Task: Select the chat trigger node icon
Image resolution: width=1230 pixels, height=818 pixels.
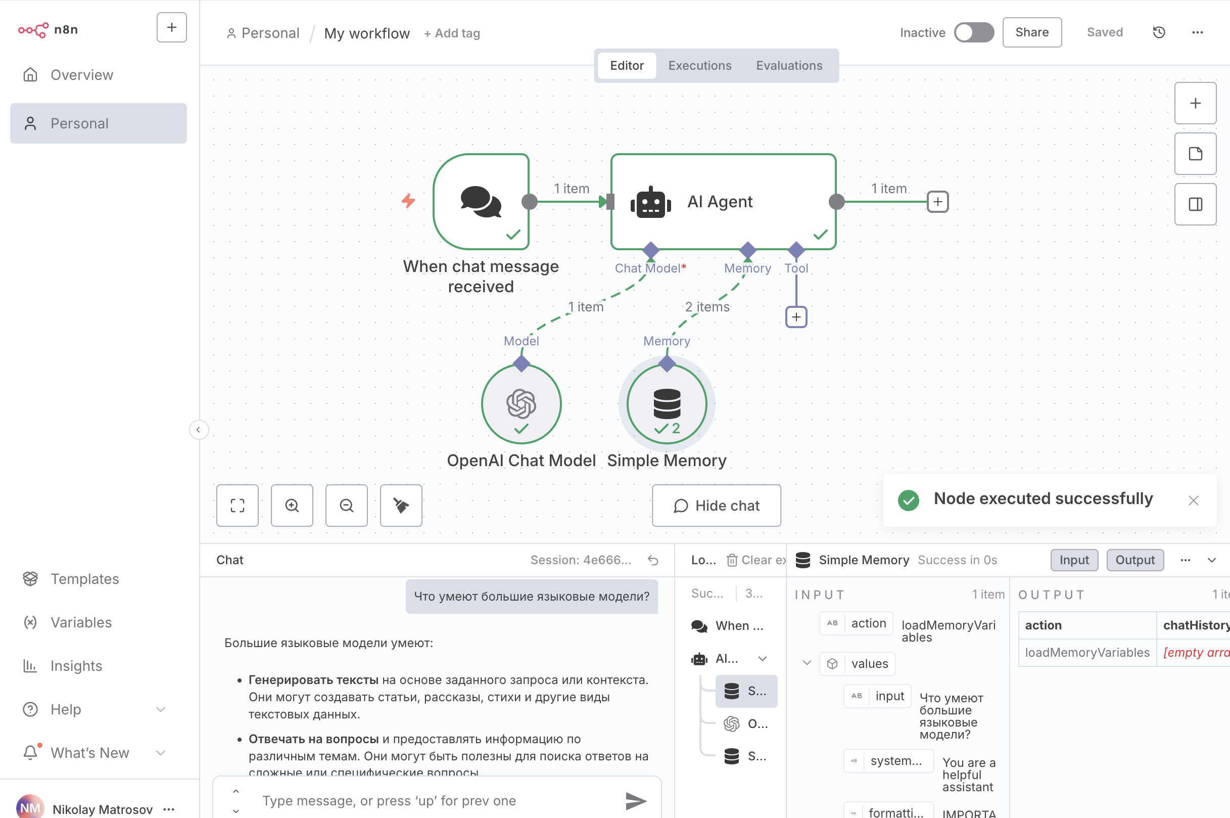Action: coord(481,201)
